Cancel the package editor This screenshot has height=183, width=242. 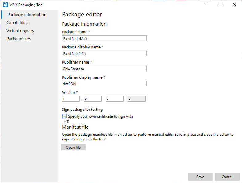tap(227, 177)
